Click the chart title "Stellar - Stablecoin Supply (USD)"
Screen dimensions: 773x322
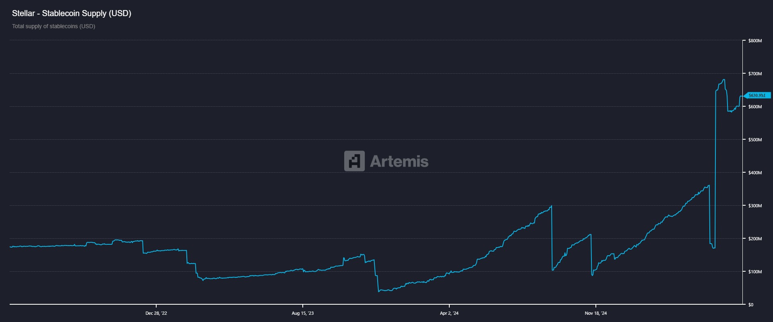point(72,13)
